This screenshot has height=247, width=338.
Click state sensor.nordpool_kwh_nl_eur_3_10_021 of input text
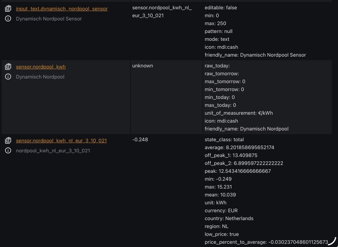point(162,12)
